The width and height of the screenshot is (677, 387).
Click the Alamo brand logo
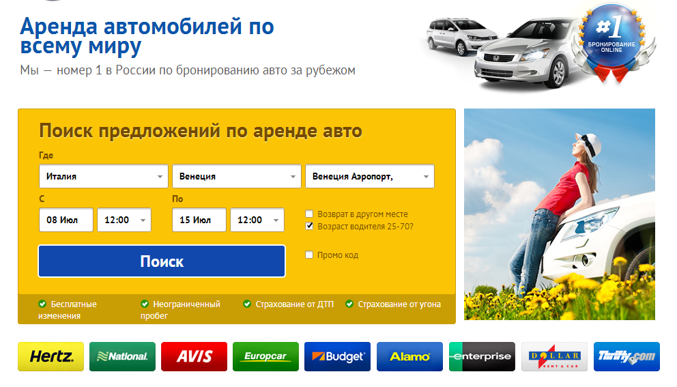tap(409, 356)
